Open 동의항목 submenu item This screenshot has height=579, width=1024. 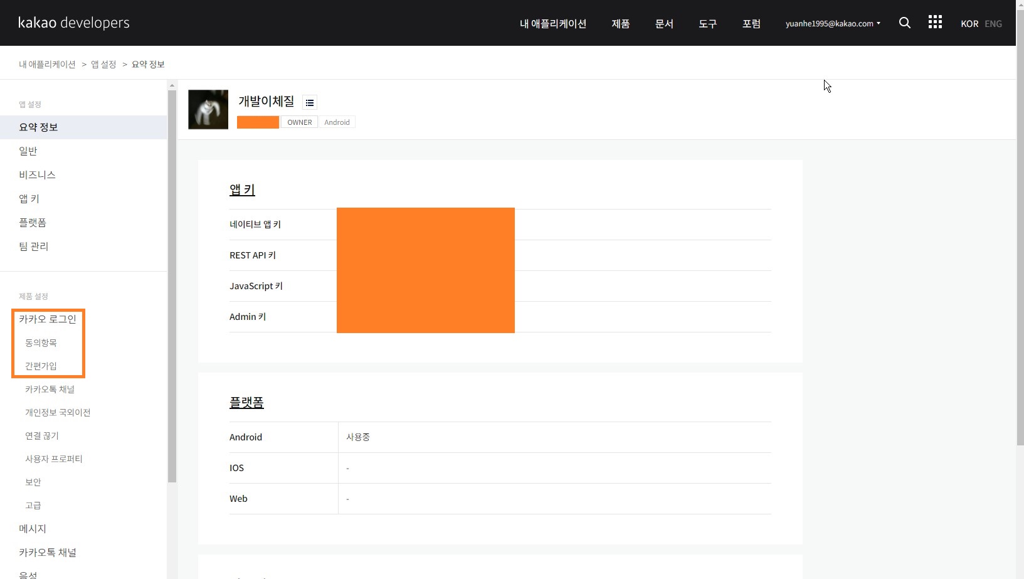pyautogui.click(x=41, y=343)
